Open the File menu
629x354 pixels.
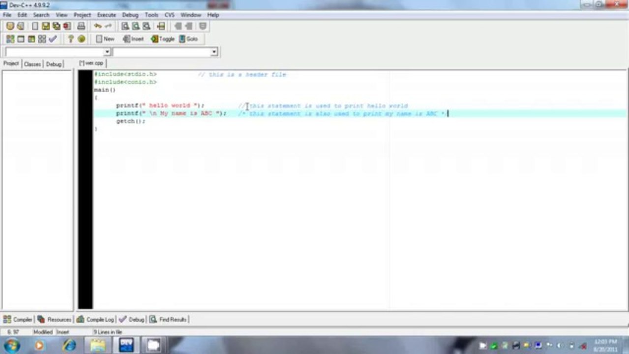[7, 15]
